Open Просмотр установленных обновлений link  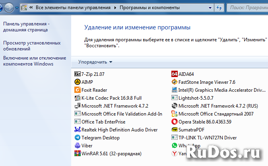click(32, 46)
